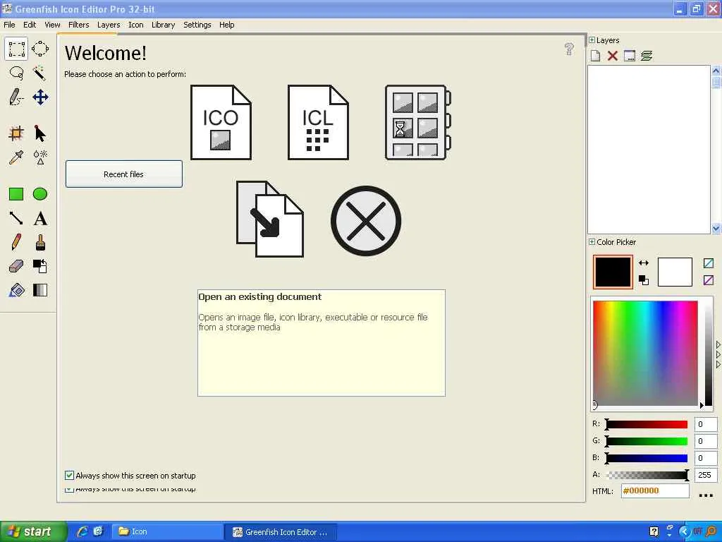This screenshot has height=542, width=722.
Task: Open the Layers menu
Action: pyautogui.click(x=109, y=25)
